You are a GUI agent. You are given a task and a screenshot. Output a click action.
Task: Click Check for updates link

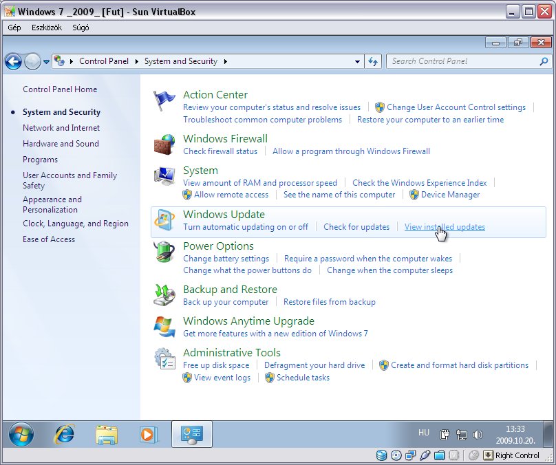point(356,227)
